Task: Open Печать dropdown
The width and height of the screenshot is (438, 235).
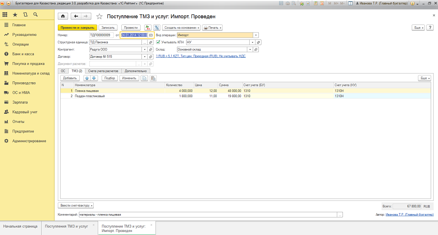Action: 212,28
